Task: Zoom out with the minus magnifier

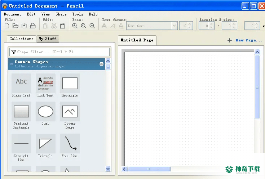Action: point(92,26)
